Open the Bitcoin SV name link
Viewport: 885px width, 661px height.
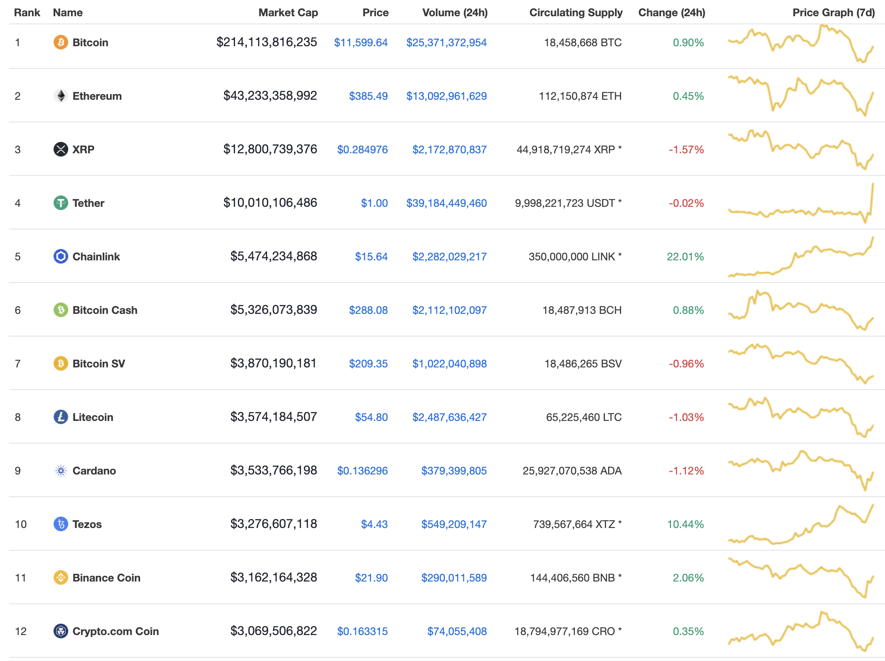click(x=99, y=364)
